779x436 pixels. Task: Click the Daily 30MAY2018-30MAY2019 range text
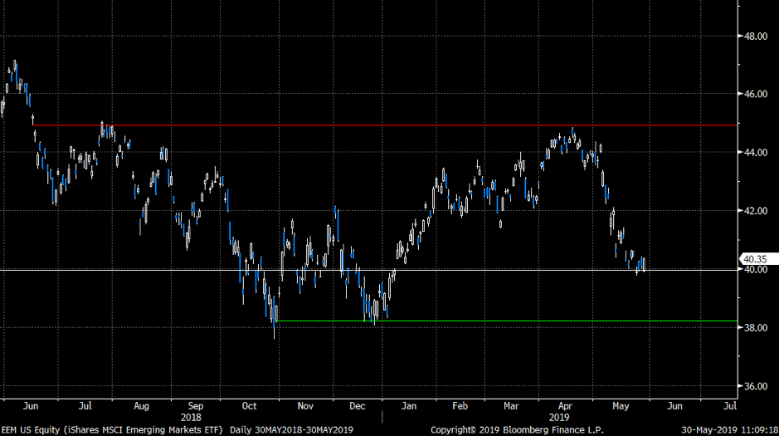292,429
